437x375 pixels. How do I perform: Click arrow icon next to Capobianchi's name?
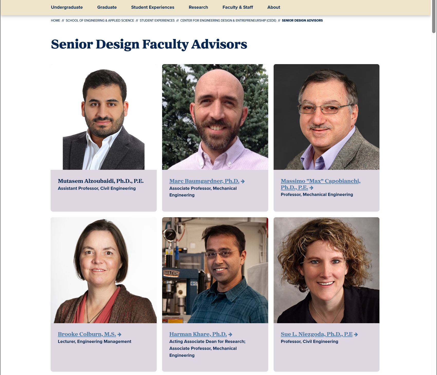click(311, 188)
